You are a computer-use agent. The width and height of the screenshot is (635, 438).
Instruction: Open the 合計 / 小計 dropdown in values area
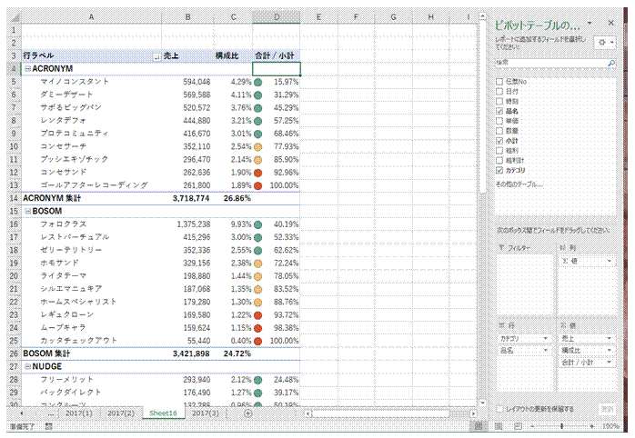(610, 363)
